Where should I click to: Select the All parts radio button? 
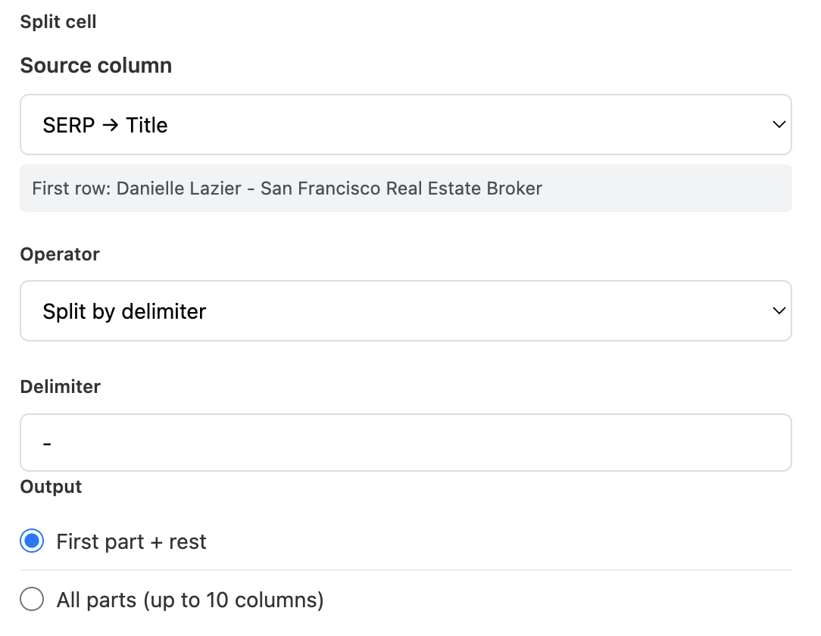[32, 599]
